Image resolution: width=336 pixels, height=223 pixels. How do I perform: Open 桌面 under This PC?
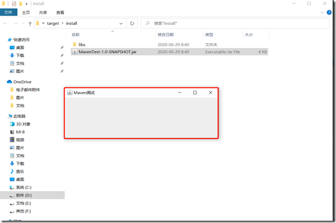tap(20, 179)
